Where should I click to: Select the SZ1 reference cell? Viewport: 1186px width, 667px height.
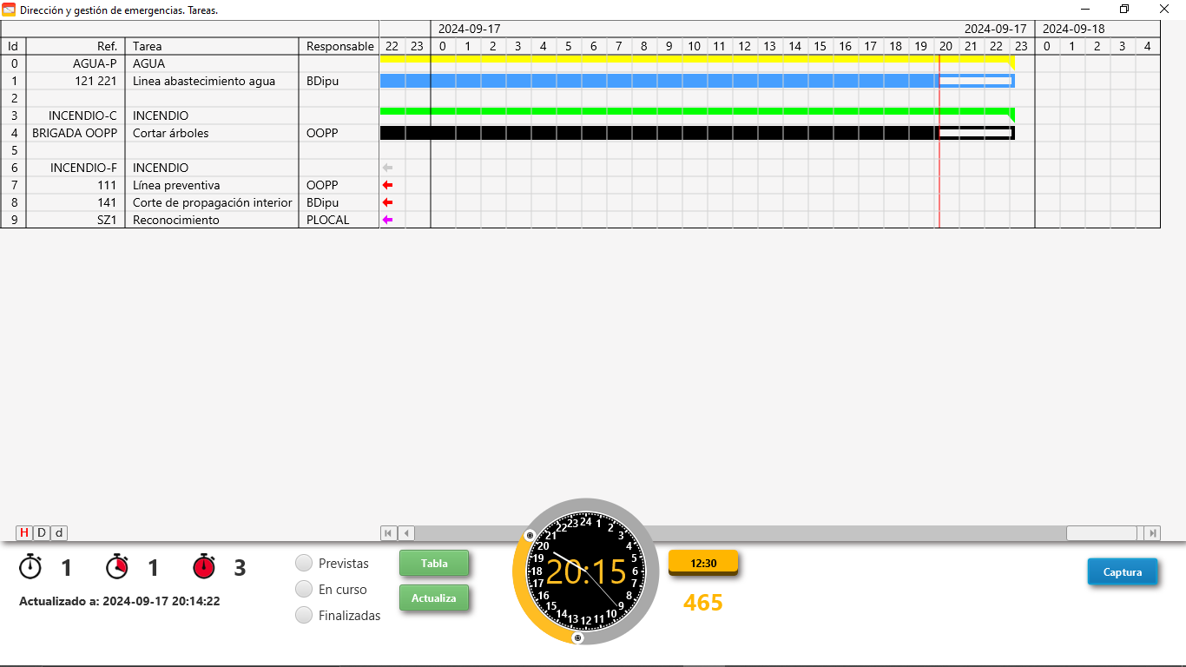pyautogui.click(x=76, y=220)
